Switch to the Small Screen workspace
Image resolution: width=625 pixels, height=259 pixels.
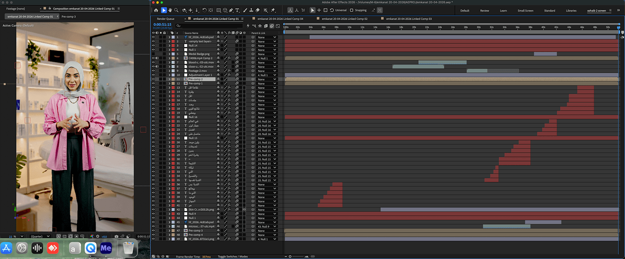pos(525,10)
